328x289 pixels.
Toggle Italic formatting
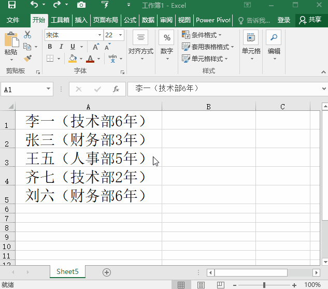coord(61,47)
